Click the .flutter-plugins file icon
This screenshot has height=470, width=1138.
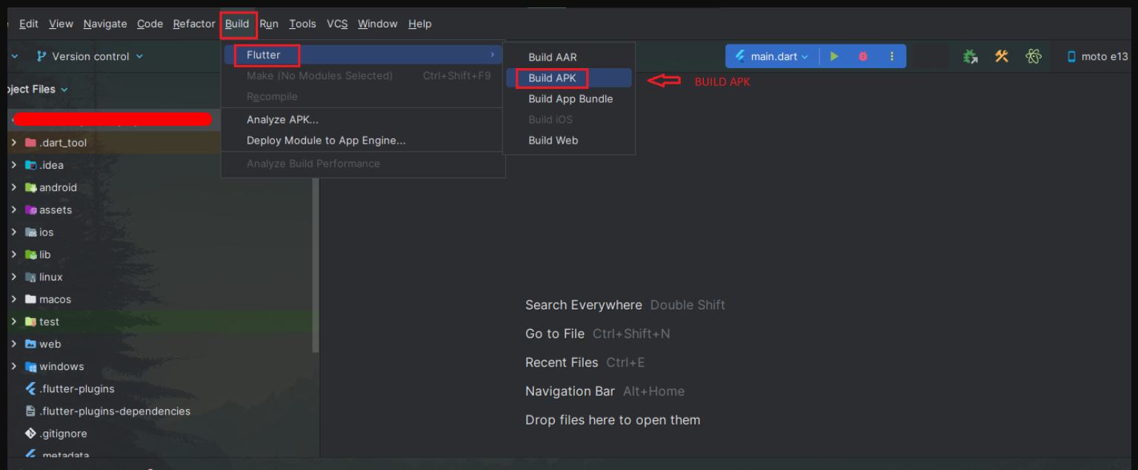pyautogui.click(x=30, y=389)
